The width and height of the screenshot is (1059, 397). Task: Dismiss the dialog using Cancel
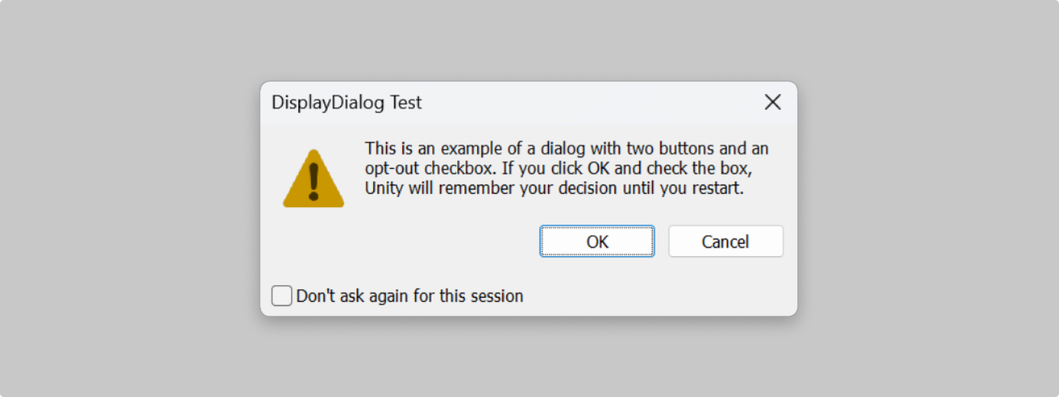725,242
